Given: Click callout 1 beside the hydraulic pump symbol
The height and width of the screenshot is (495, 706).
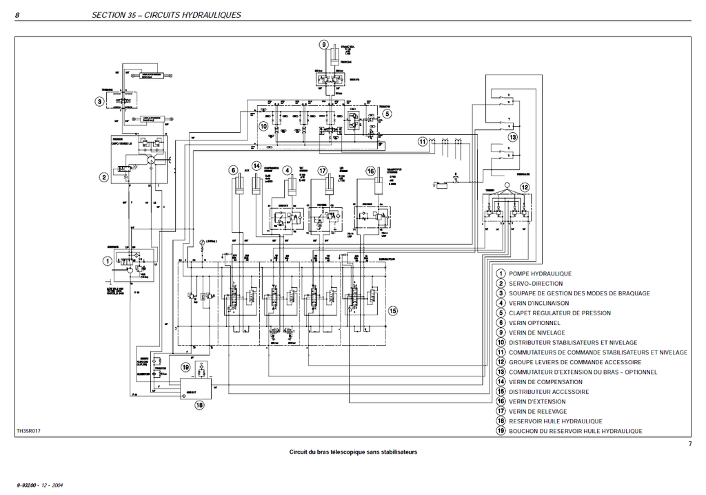Looking at the screenshot, I should [107, 261].
